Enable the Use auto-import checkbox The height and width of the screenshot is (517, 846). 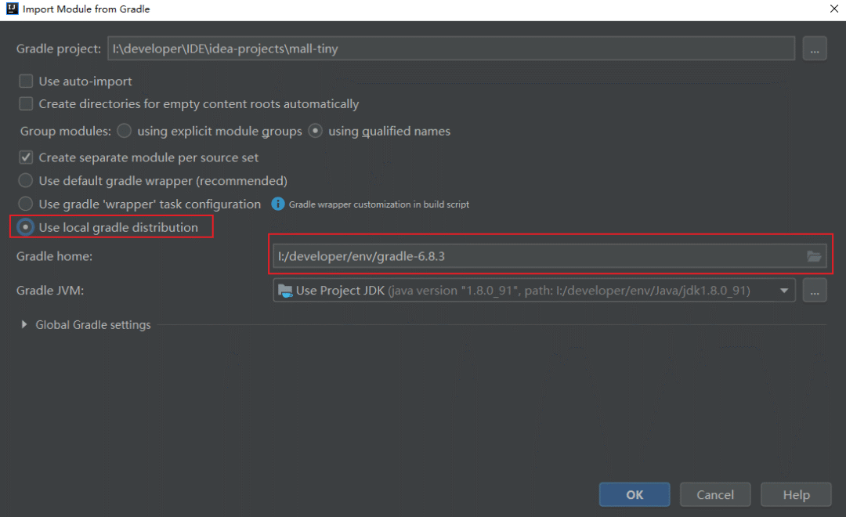point(27,81)
